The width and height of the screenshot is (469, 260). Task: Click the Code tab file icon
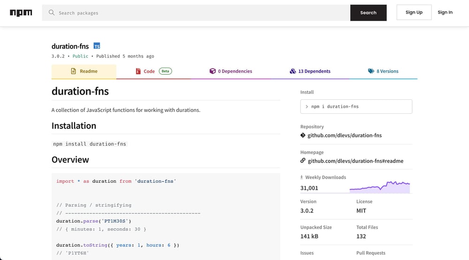point(138,71)
